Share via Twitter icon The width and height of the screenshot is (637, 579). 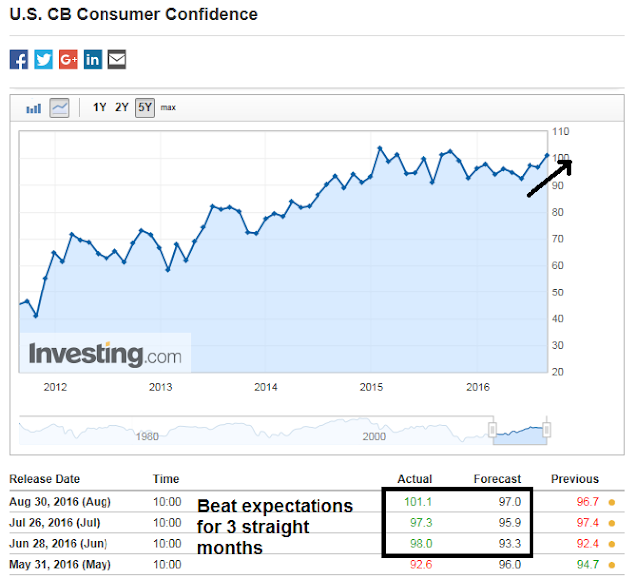click(x=44, y=60)
